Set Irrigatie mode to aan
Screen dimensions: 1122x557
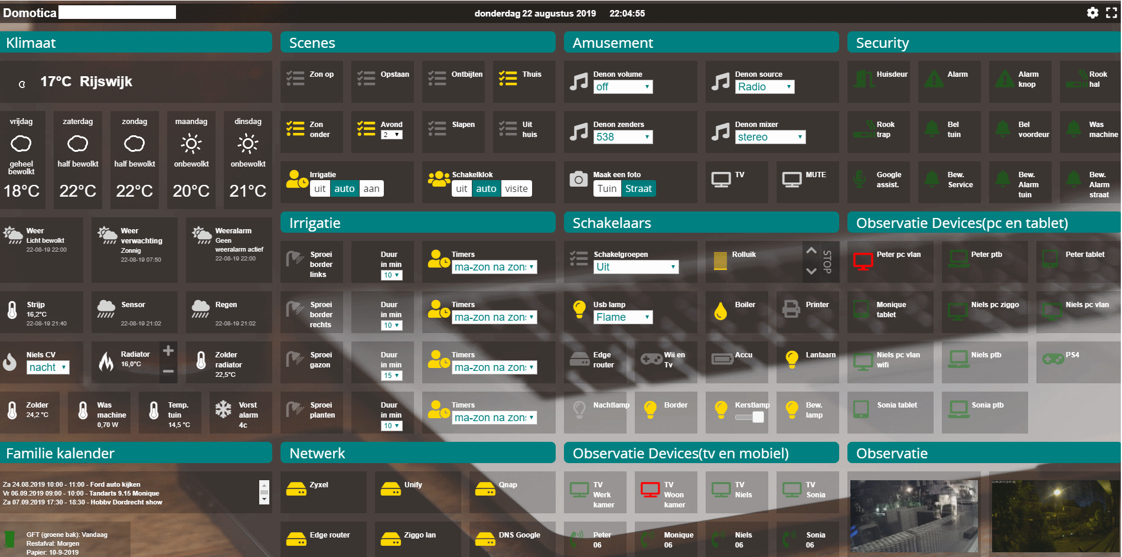371,189
